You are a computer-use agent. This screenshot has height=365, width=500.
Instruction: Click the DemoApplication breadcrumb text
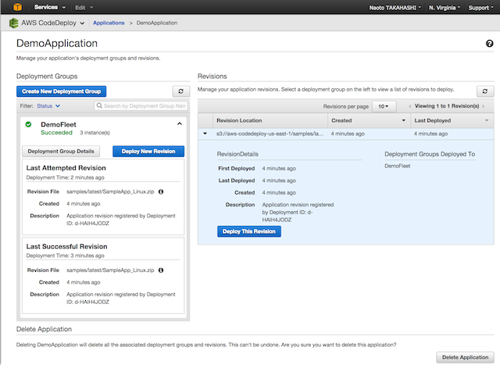[x=157, y=23]
